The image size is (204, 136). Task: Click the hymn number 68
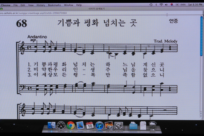click(x=21, y=23)
